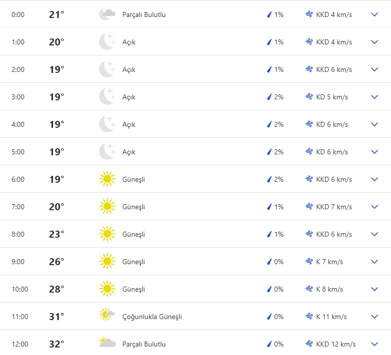Expand the 0:00 hourly forecast details
The image size is (391, 355).
point(375,14)
